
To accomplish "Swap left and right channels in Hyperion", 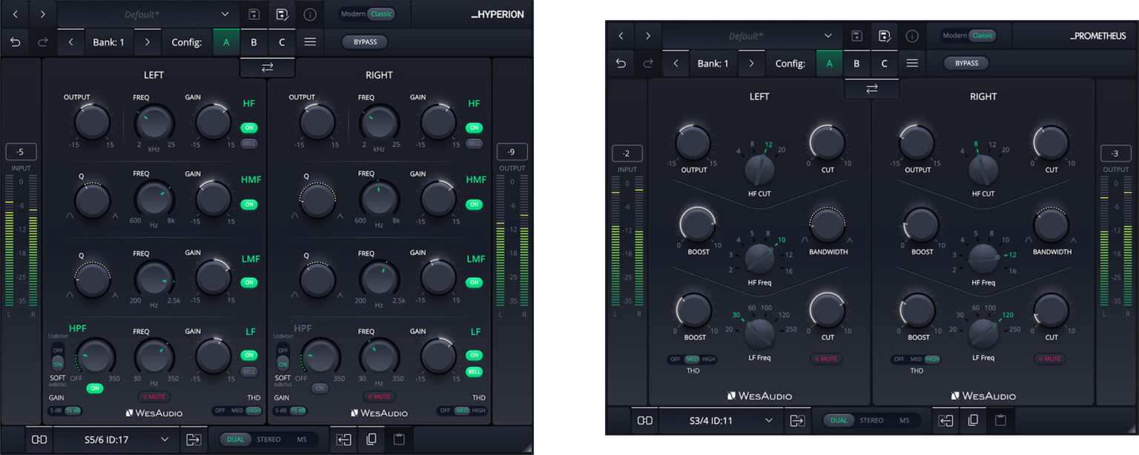I will pos(267,67).
